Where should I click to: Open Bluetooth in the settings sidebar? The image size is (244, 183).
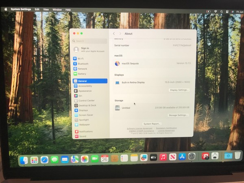81,64
